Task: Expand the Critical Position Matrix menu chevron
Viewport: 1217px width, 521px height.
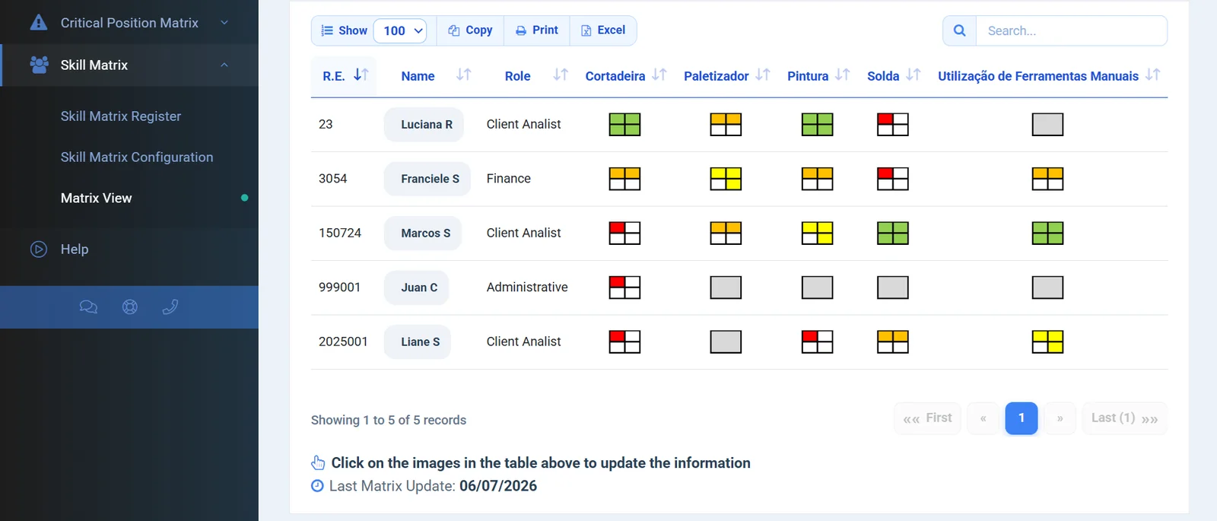Action: (x=224, y=23)
